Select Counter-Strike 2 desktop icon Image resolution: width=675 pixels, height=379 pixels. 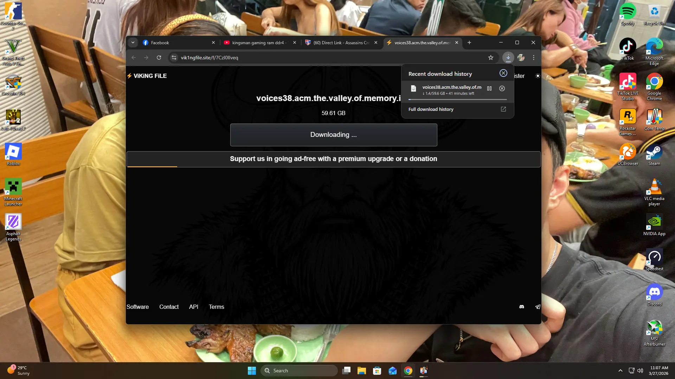(x=13, y=16)
